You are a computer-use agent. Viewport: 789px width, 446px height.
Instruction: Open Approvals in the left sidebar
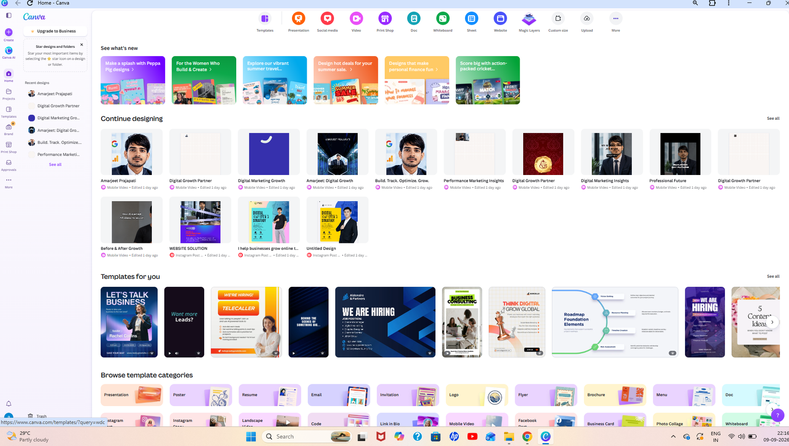(x=9, y=165)
